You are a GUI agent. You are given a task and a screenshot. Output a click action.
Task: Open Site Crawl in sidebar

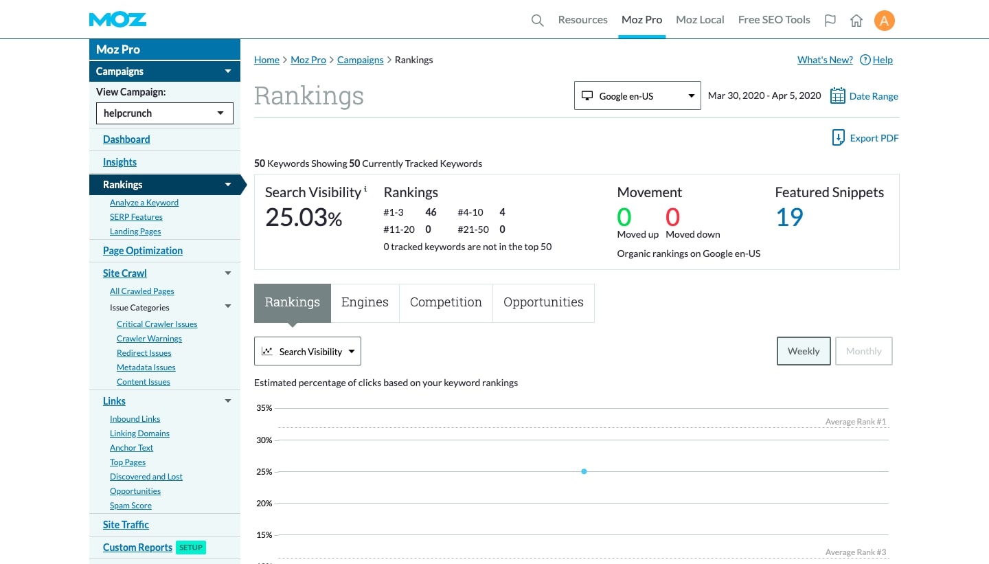(125, 273)
